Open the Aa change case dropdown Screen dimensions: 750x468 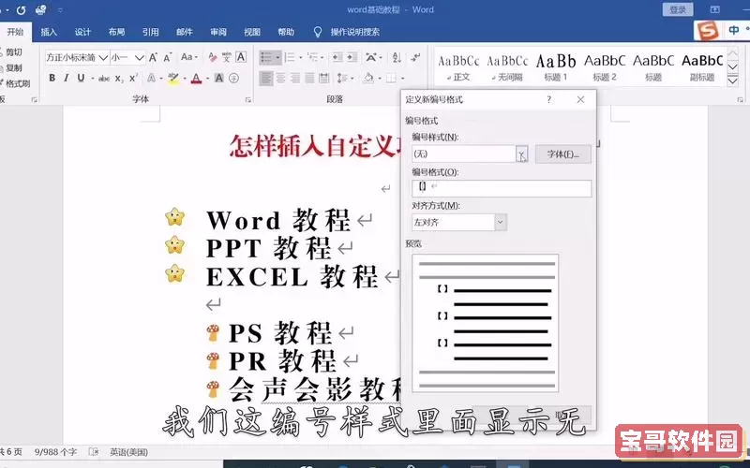click(x=188, y=57)
